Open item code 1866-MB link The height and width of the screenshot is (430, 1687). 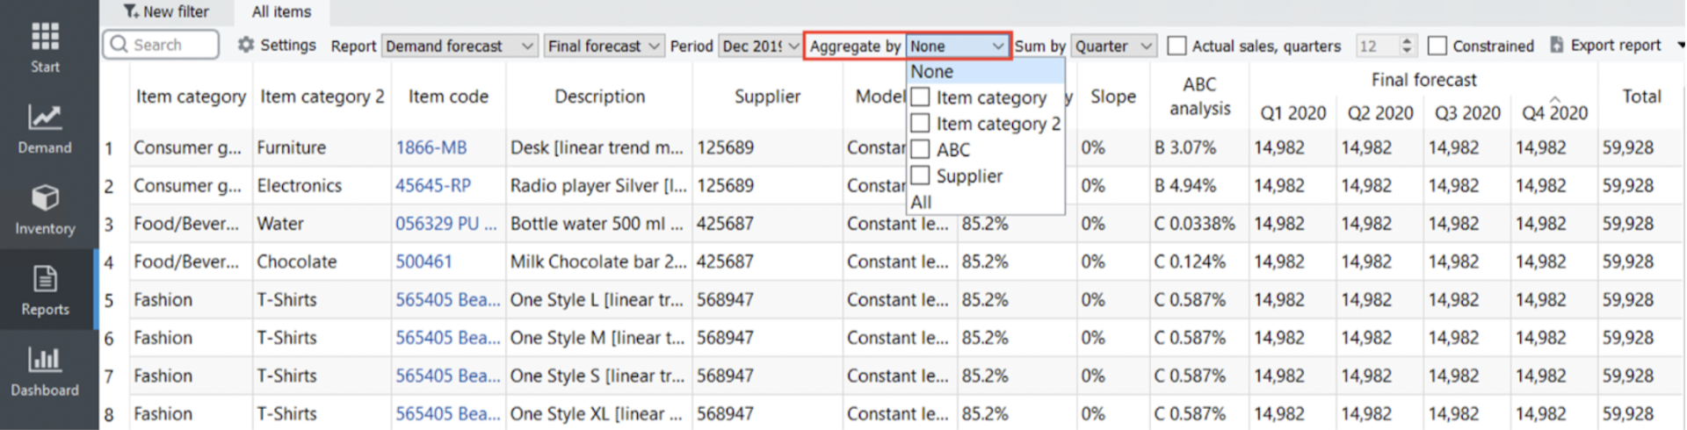click(x=431, y=147)
